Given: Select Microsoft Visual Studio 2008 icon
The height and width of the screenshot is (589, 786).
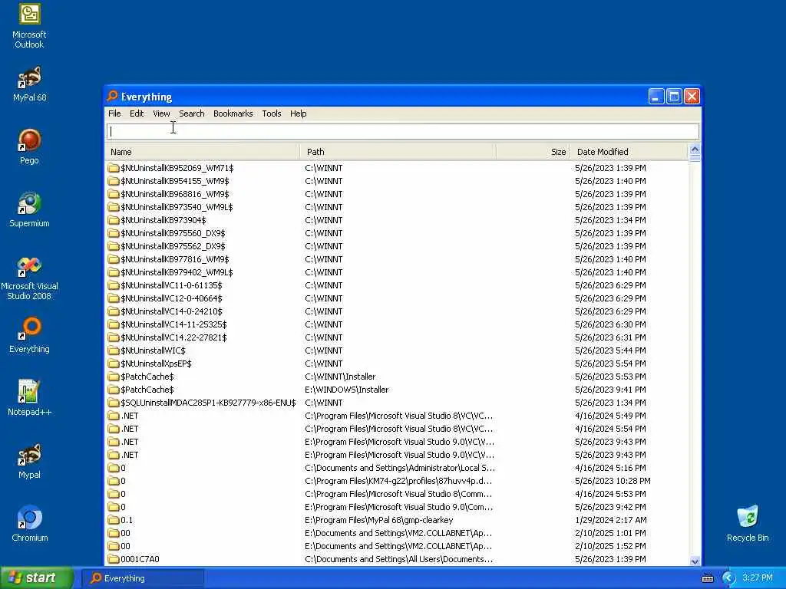Looking at the screenshot, I should (x=29, y=278).
